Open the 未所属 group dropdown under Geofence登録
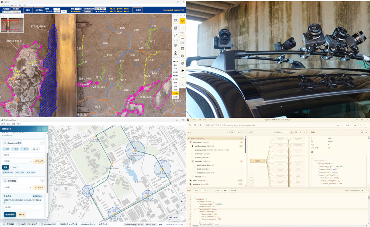 click(17, 161)
